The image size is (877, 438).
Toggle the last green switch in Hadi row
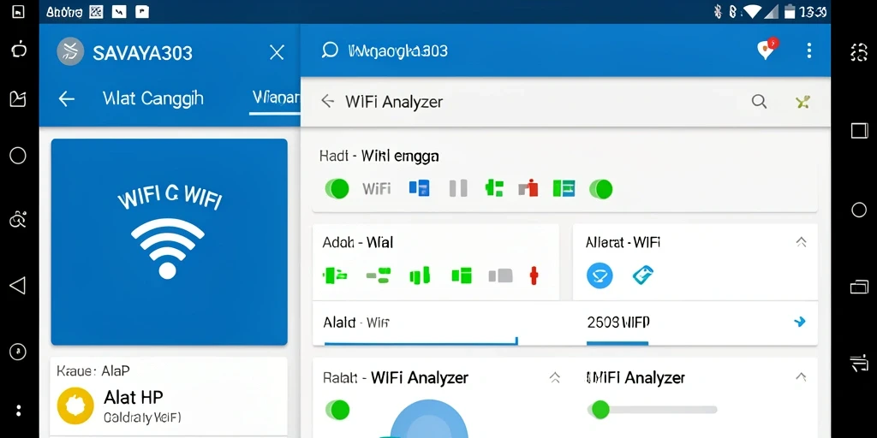(600, 189)
